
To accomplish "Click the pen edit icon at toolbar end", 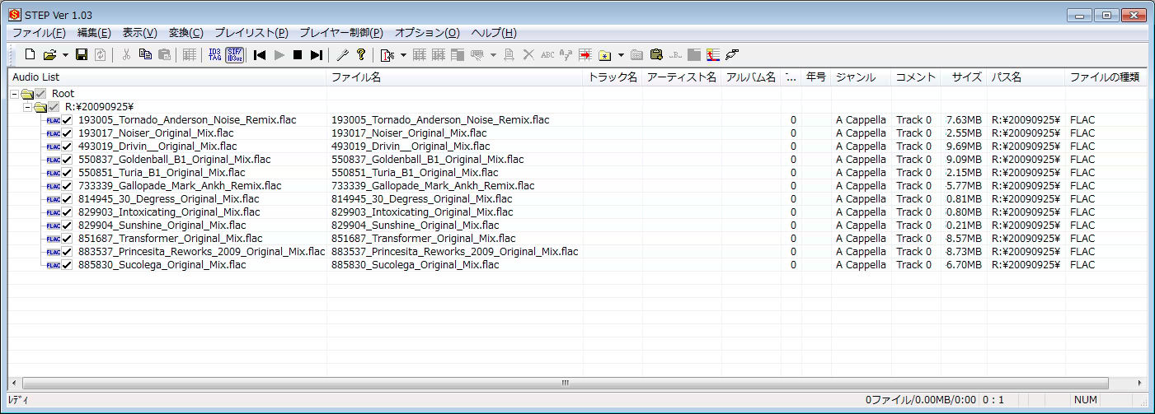I will [x=731, y=55].
